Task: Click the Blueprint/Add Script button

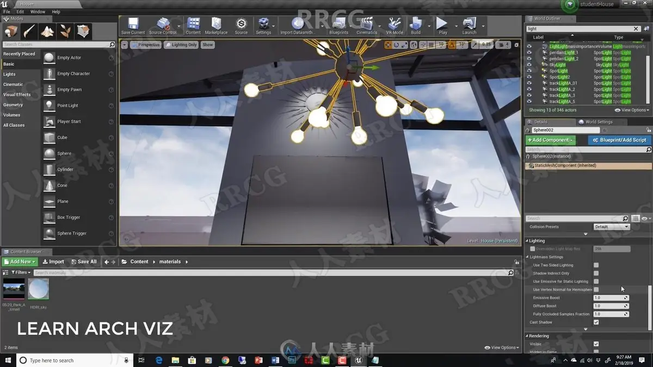Action: point(619,140)
